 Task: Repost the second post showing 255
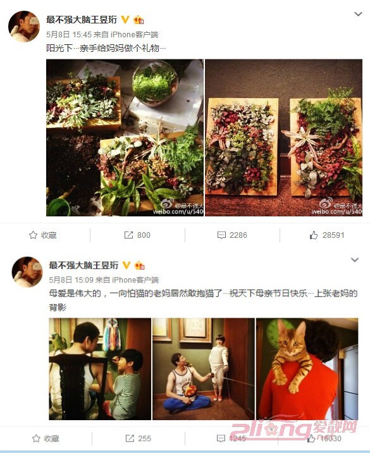[x=130, y=438]
